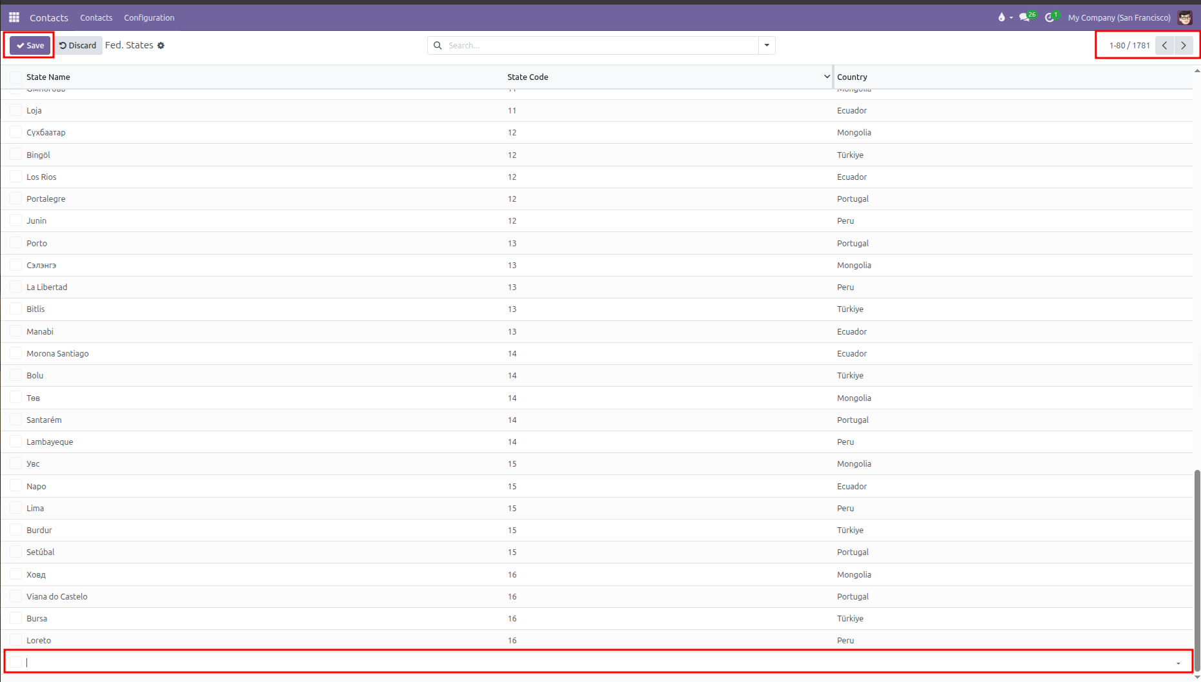Expand the search options dropdown arrow
Screen dimensions: 1201x682
[767, 45]
